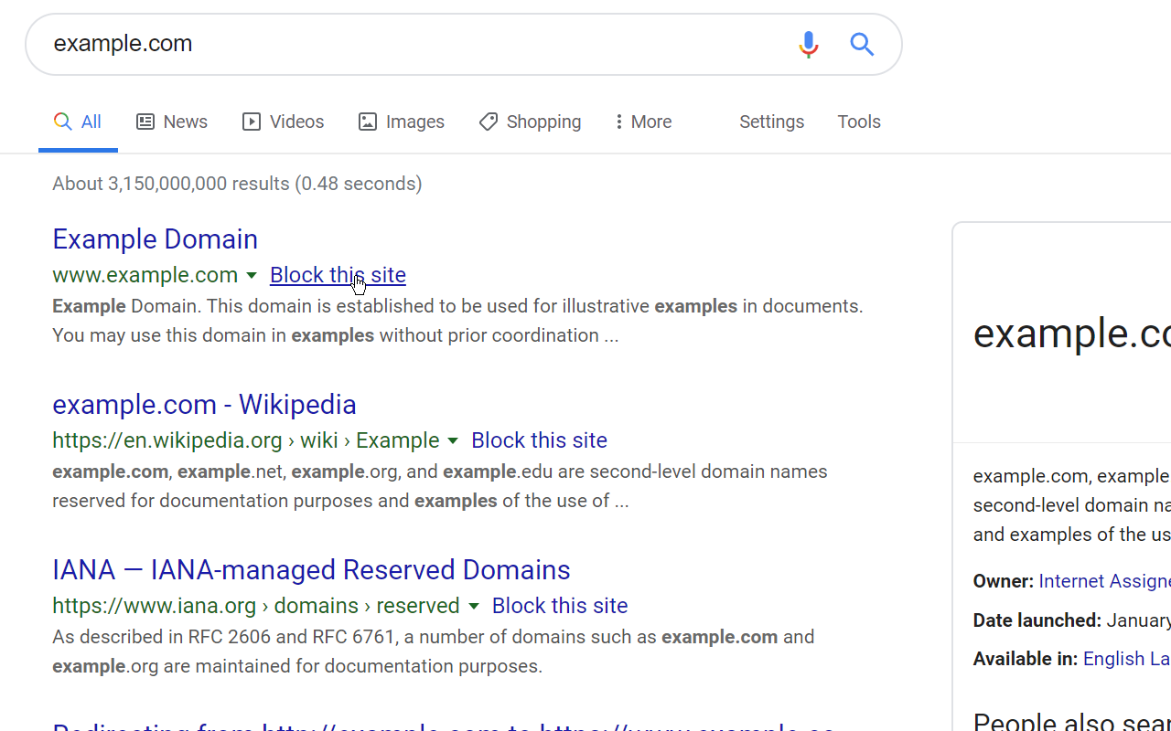Click the www.example.com green URL text
This screenshot has height=731, width=1171.
click(x=145, y=275)
